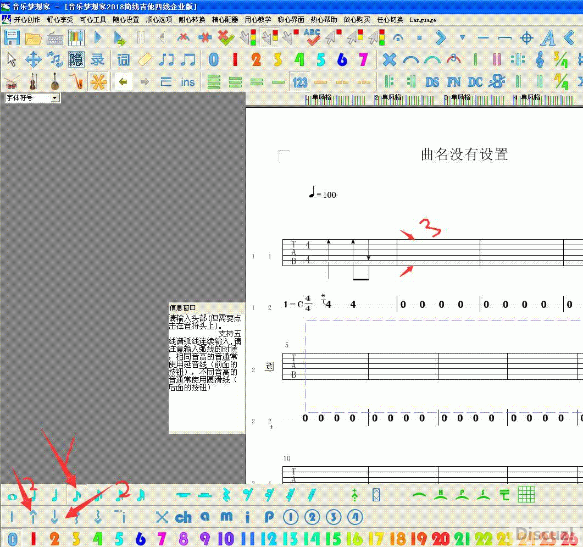
Task: Select fret number 0 in bottom row
Action: click(12, 538)
